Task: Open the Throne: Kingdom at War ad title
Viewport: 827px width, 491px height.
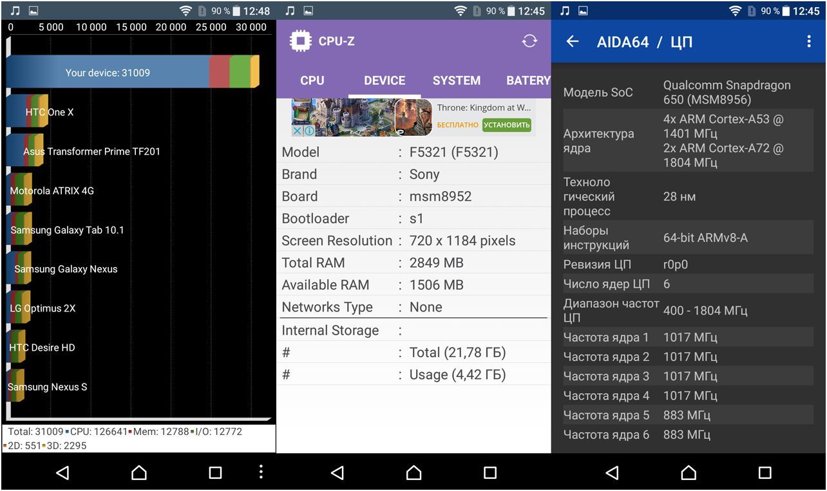Action: coord(484,107)
